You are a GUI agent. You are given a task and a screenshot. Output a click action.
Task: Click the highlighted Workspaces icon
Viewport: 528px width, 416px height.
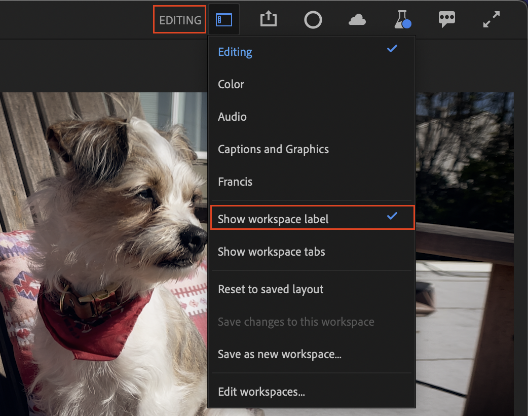point(224,18)
